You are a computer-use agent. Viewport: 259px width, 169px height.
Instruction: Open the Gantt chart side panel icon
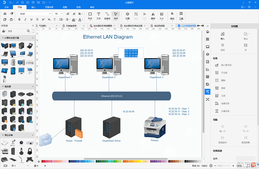[208, 92]
